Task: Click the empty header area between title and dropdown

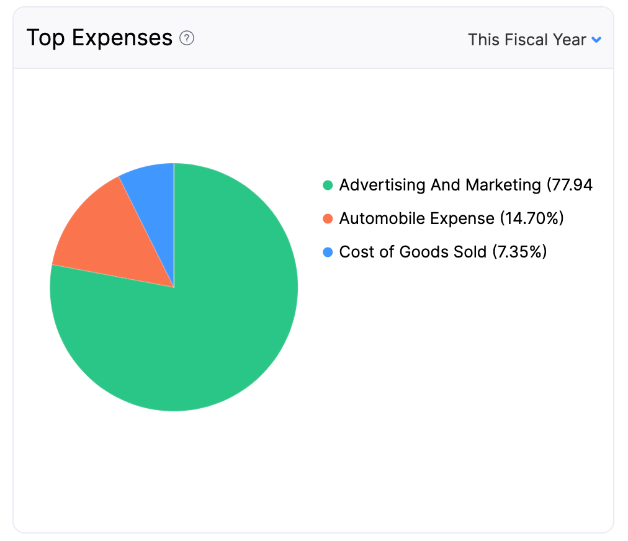Action: (x=329, y=38)
